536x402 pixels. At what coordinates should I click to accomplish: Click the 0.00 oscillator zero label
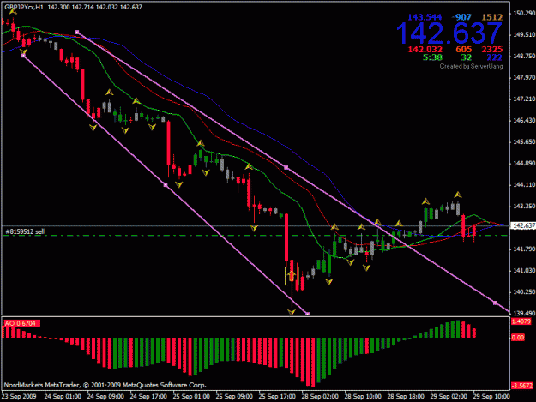(x=517, y=338)
